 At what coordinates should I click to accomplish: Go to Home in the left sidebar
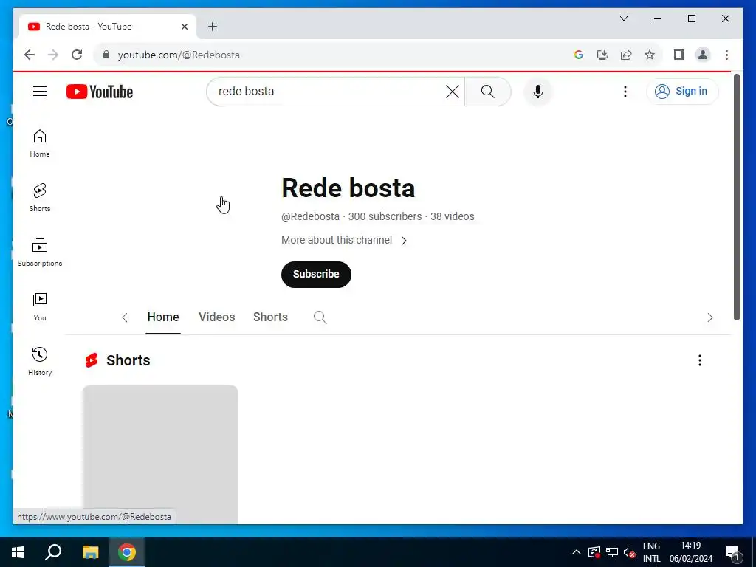(40, 143)
